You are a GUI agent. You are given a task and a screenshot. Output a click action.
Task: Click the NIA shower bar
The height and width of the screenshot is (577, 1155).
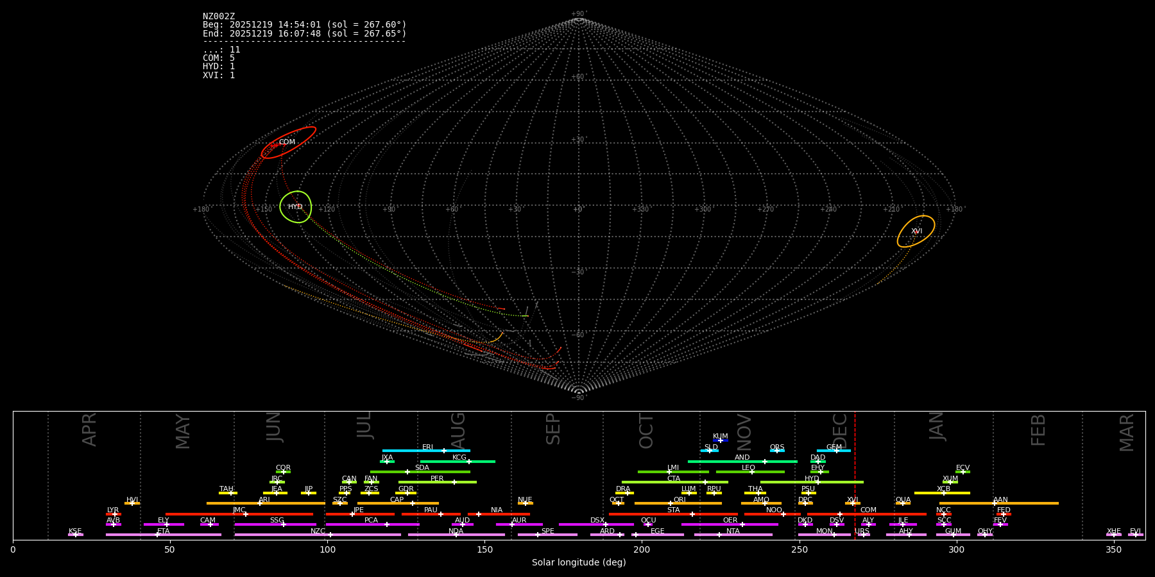tap(499, 514)
